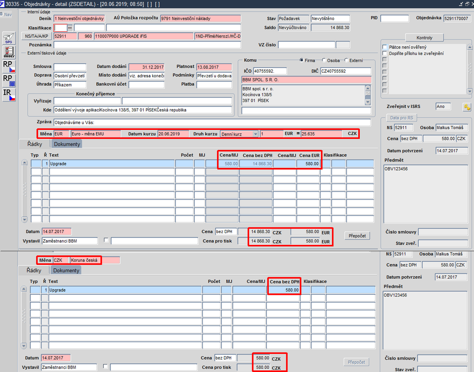Screen dimensions: 474x372
Task: Switch to the Dokumenty tab
Action: pos(67,144)
